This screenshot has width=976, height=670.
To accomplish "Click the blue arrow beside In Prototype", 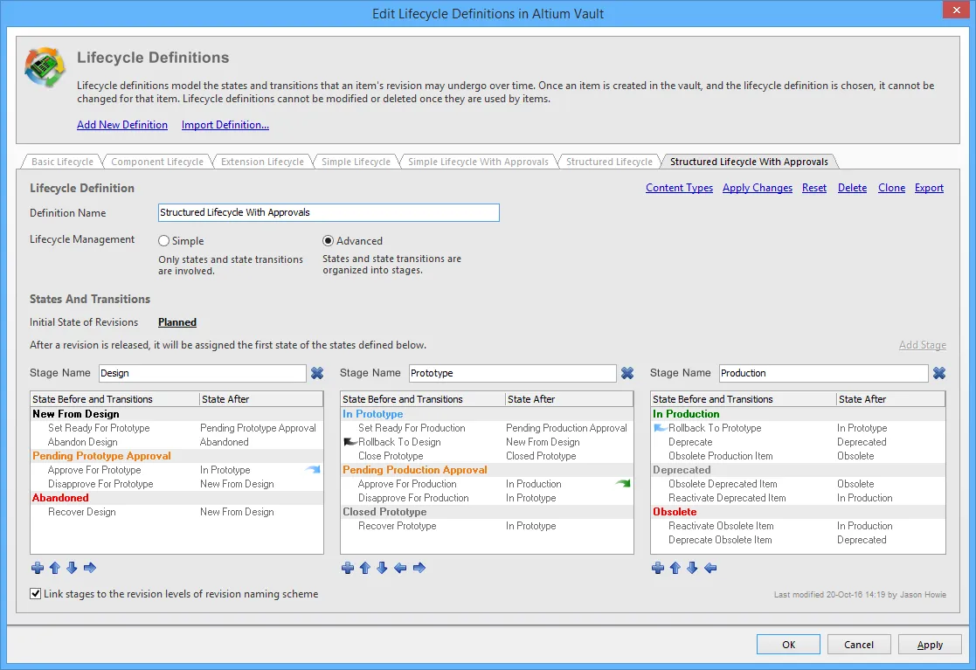I will [x=313, y=470].
